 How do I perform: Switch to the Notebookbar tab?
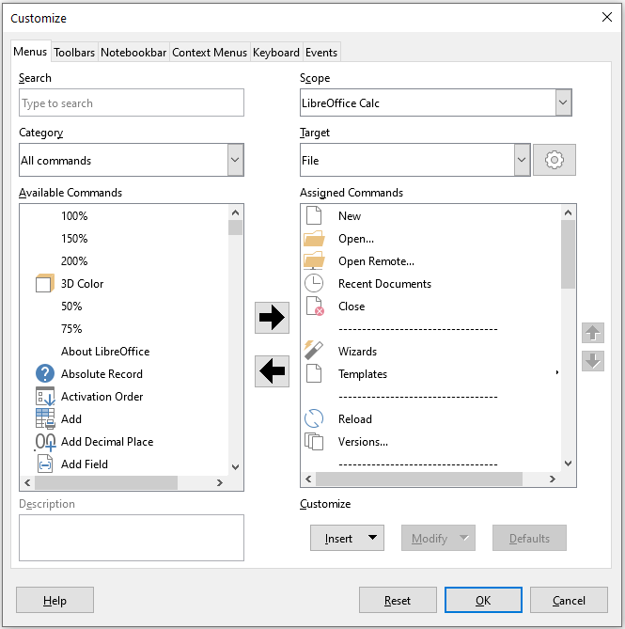click(x=133, y=52)
